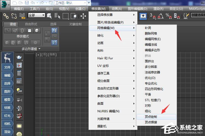Activate the Select and Move tool
The image size is (205, 136).
[83, 16]
